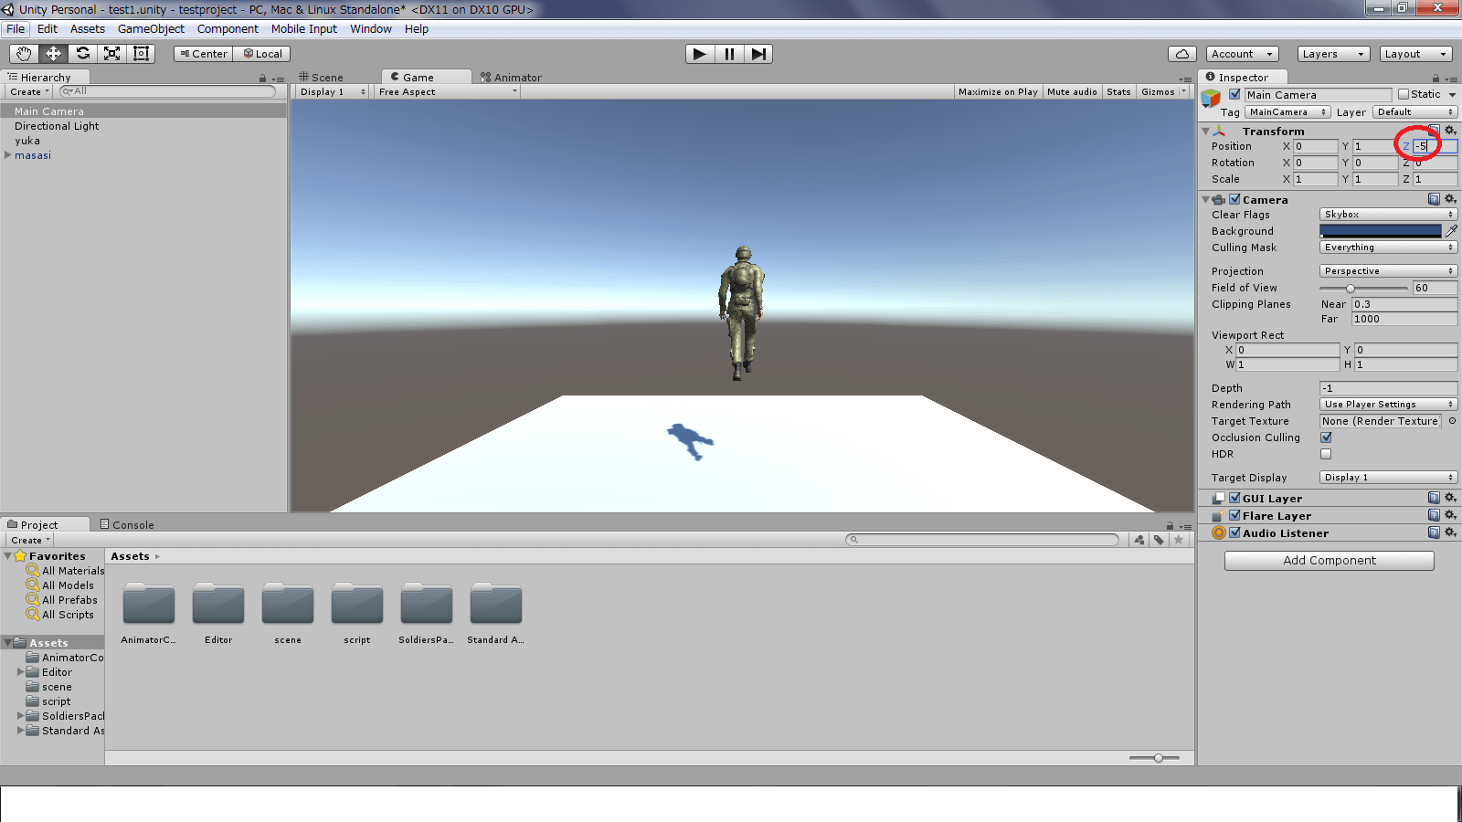Search project by label icon
The height and width of the screenshot is (822, 1462).
tap(1159, 540)
